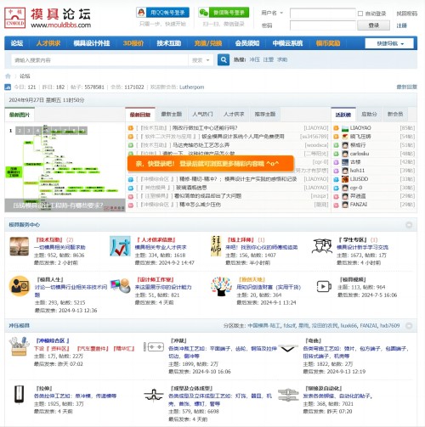This screenshot has width=425, height=427.
Task: Open thread 精冲怎么减少压伤
Action: point(201,205)
